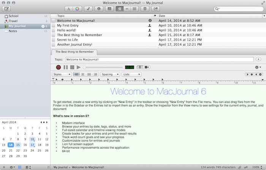Show the Inspector info toolbar button

pyautogui.click(x=99, y=9)
